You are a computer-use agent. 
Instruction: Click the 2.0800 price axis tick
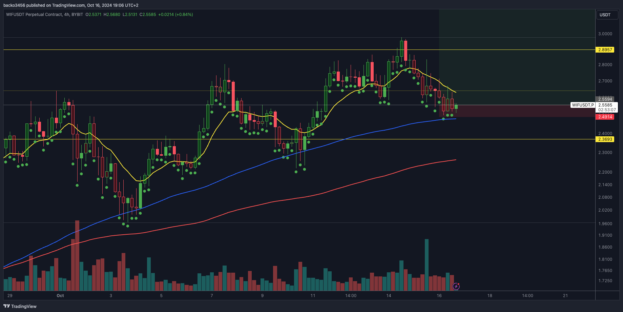[x=605, y=197]
